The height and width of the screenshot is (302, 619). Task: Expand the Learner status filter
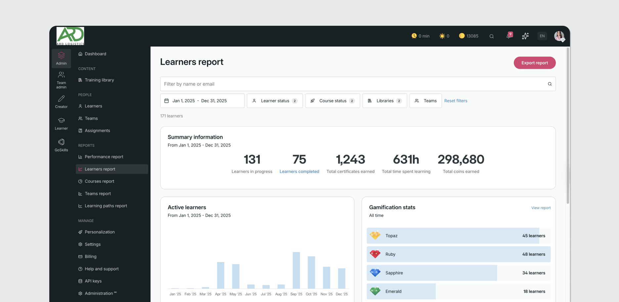point(275,101)
